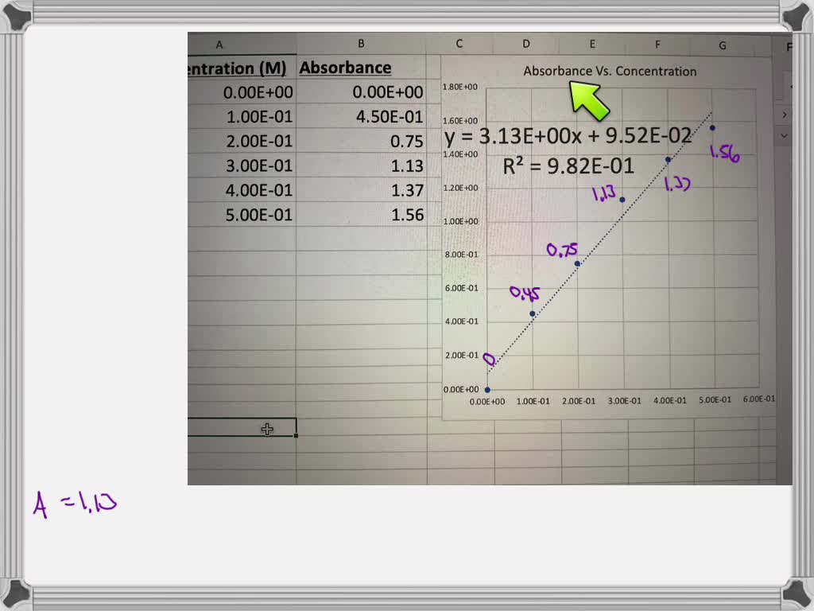The height and width of the screenshot is (611, 814).
Task: Select the column G header
Action: (722, 46)
